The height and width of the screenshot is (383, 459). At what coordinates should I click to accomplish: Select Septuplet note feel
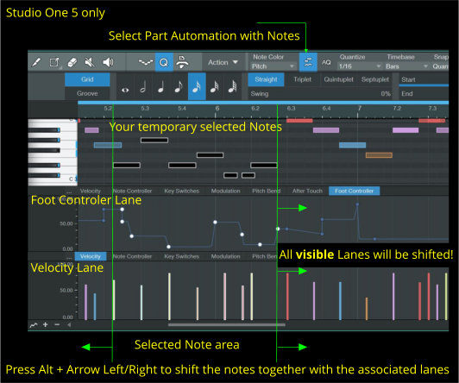pyautogui.click(x=375, y=79)
